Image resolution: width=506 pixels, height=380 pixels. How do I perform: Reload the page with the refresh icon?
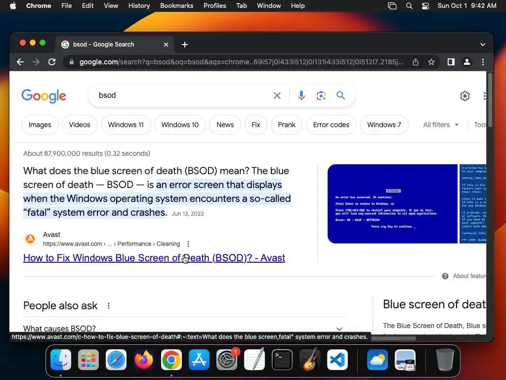51,62
